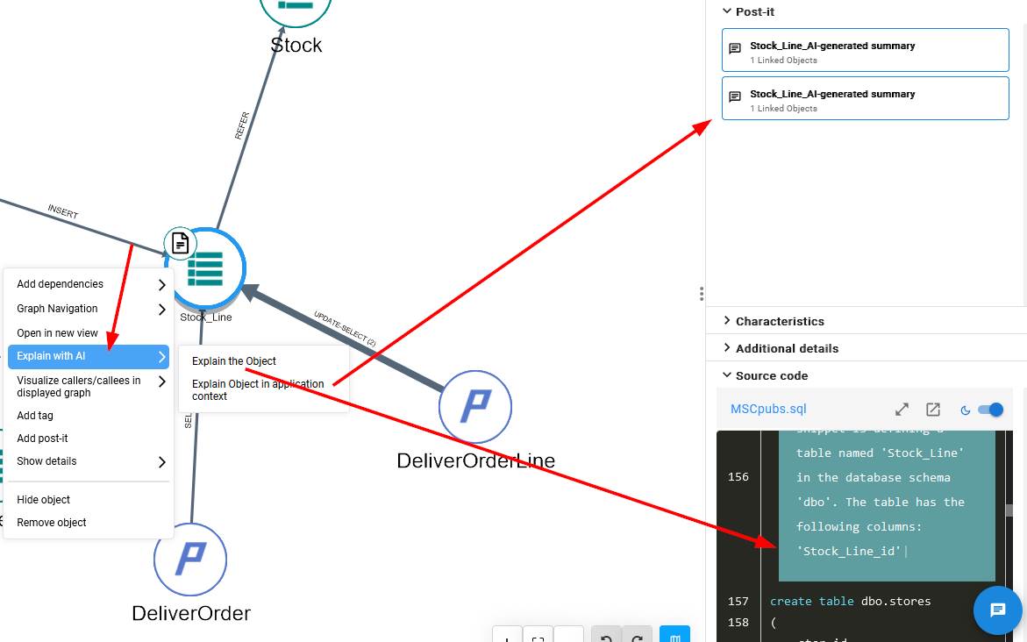
Task: Expand source code to full screen
Action: point(902,410)
